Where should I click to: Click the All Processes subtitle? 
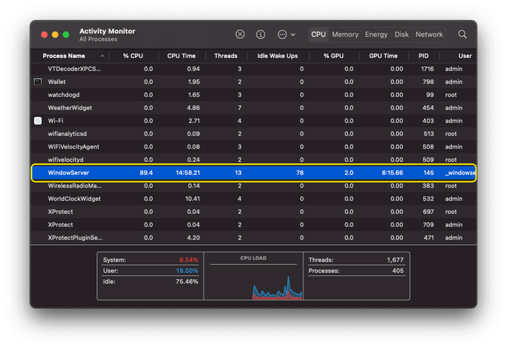pyautogui.click(x=98, y=39)
